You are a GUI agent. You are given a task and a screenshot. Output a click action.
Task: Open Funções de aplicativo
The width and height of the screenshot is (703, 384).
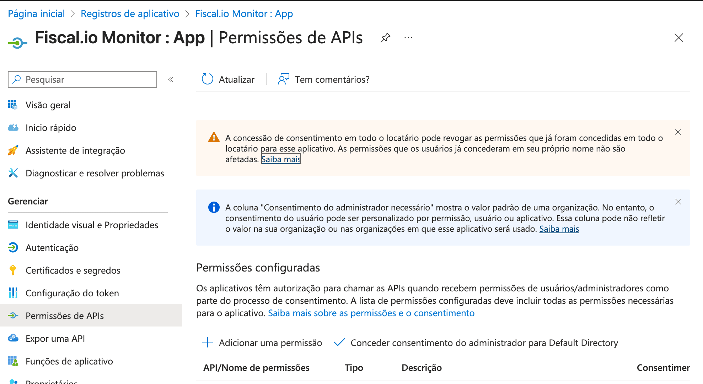pyautogui.click(x=69, y=361)
